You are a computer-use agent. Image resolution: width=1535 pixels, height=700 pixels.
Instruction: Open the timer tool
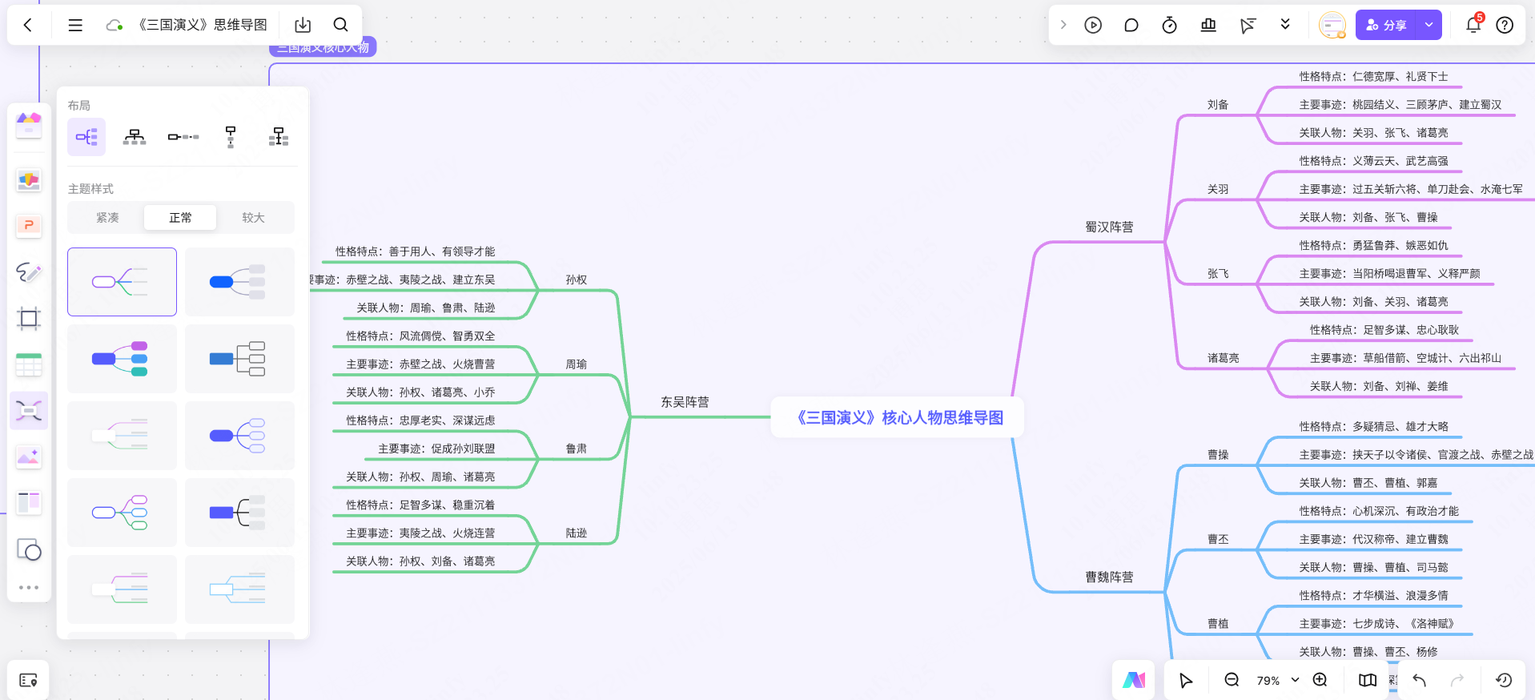pyautogui.click(x=1169, y=25)
